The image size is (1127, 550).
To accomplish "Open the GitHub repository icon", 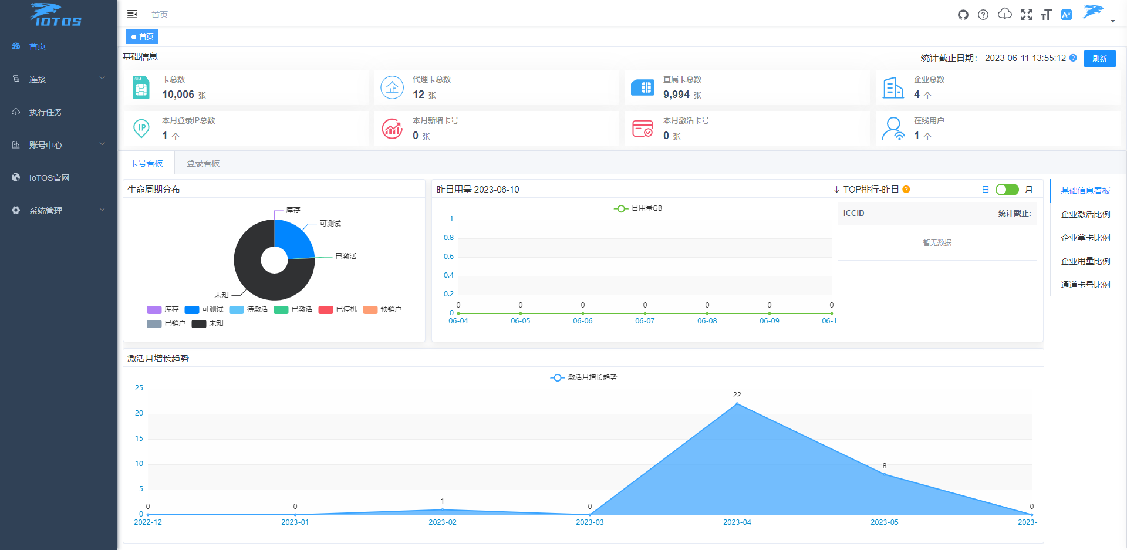I will [x=963, y=15].
